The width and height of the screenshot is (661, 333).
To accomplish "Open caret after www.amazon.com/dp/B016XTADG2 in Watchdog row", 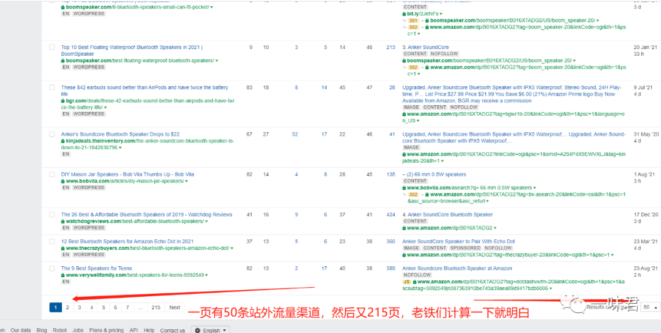I will [495, 228].
